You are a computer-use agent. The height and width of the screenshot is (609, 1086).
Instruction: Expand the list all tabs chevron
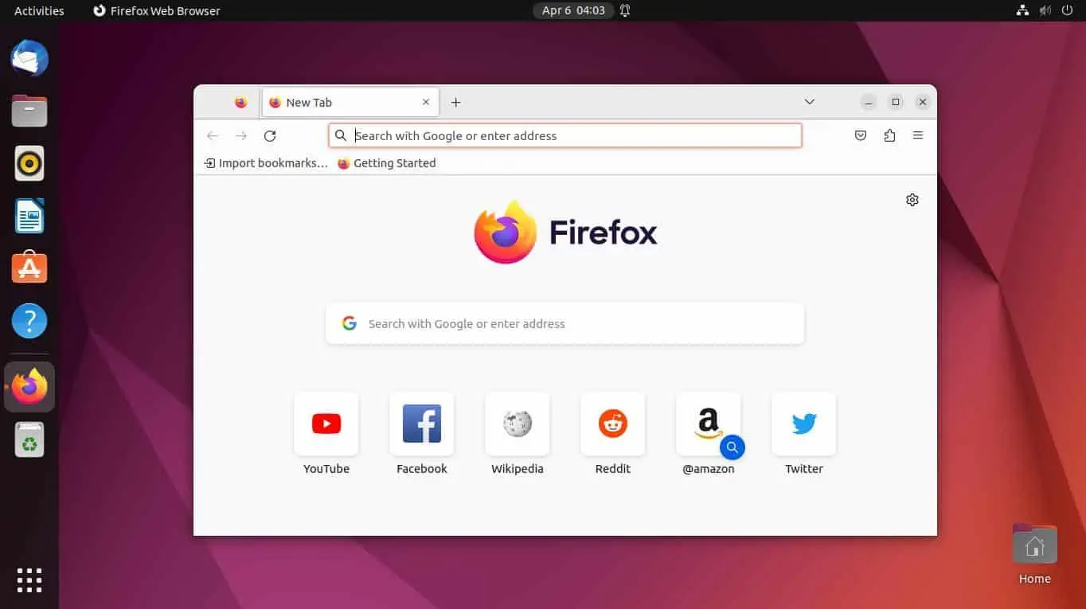pos(810,102)
